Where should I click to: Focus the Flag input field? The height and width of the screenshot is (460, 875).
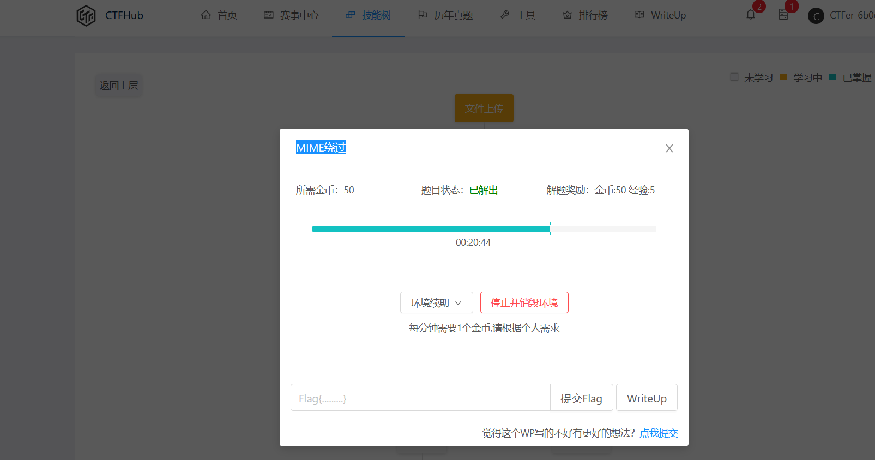(420, 397)
